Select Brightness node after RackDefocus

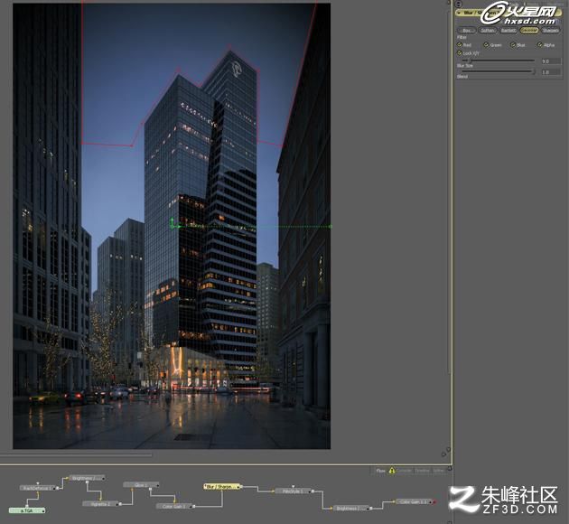87,478
